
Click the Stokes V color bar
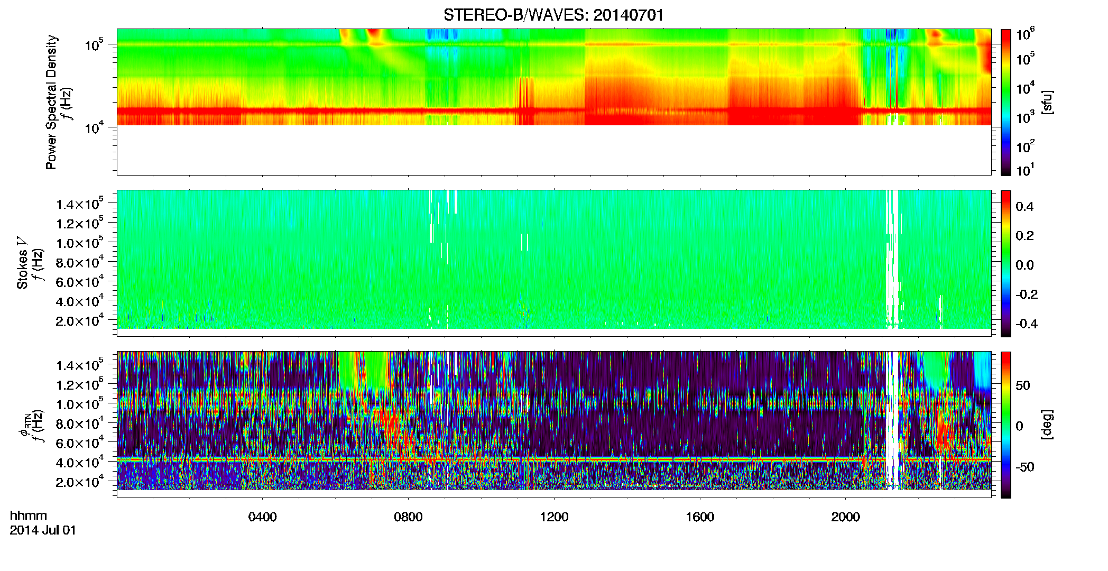click(x=1006, y=263)
